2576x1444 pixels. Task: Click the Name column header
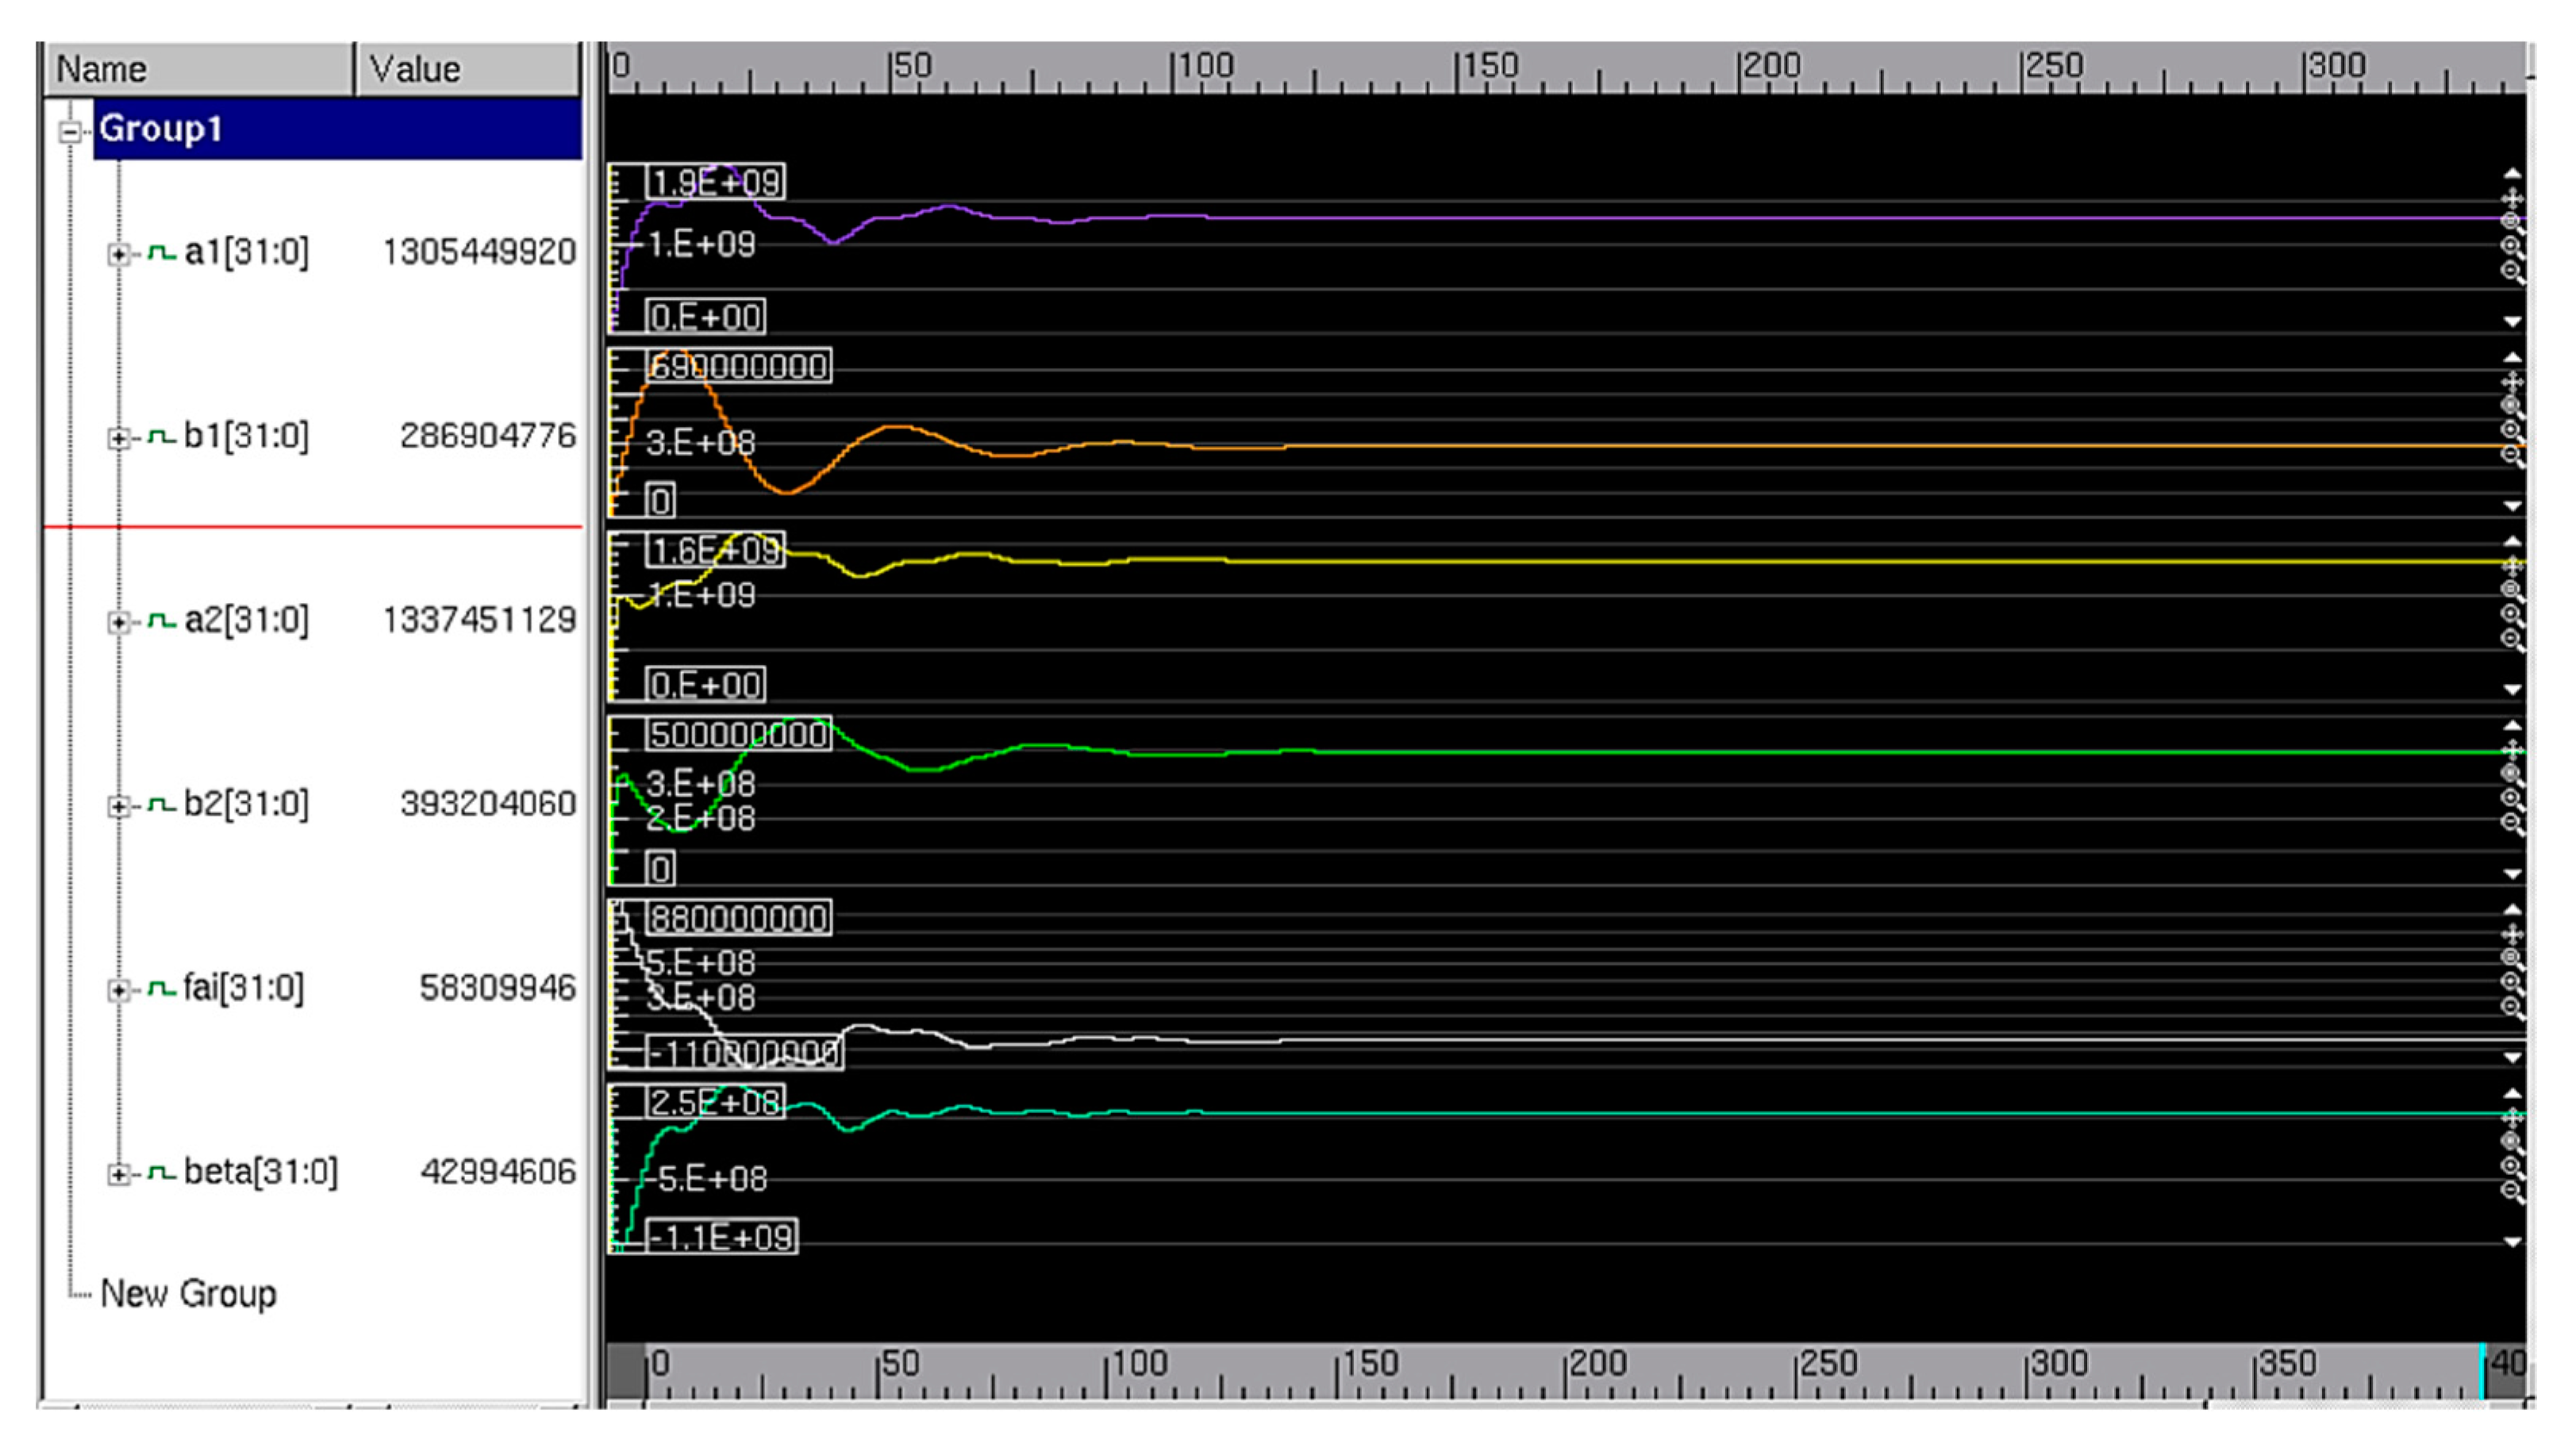(x=199, y=69)
